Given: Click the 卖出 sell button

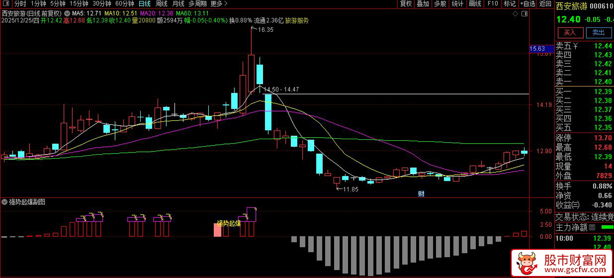Looking at the screenshot, I should click(598, 32).
